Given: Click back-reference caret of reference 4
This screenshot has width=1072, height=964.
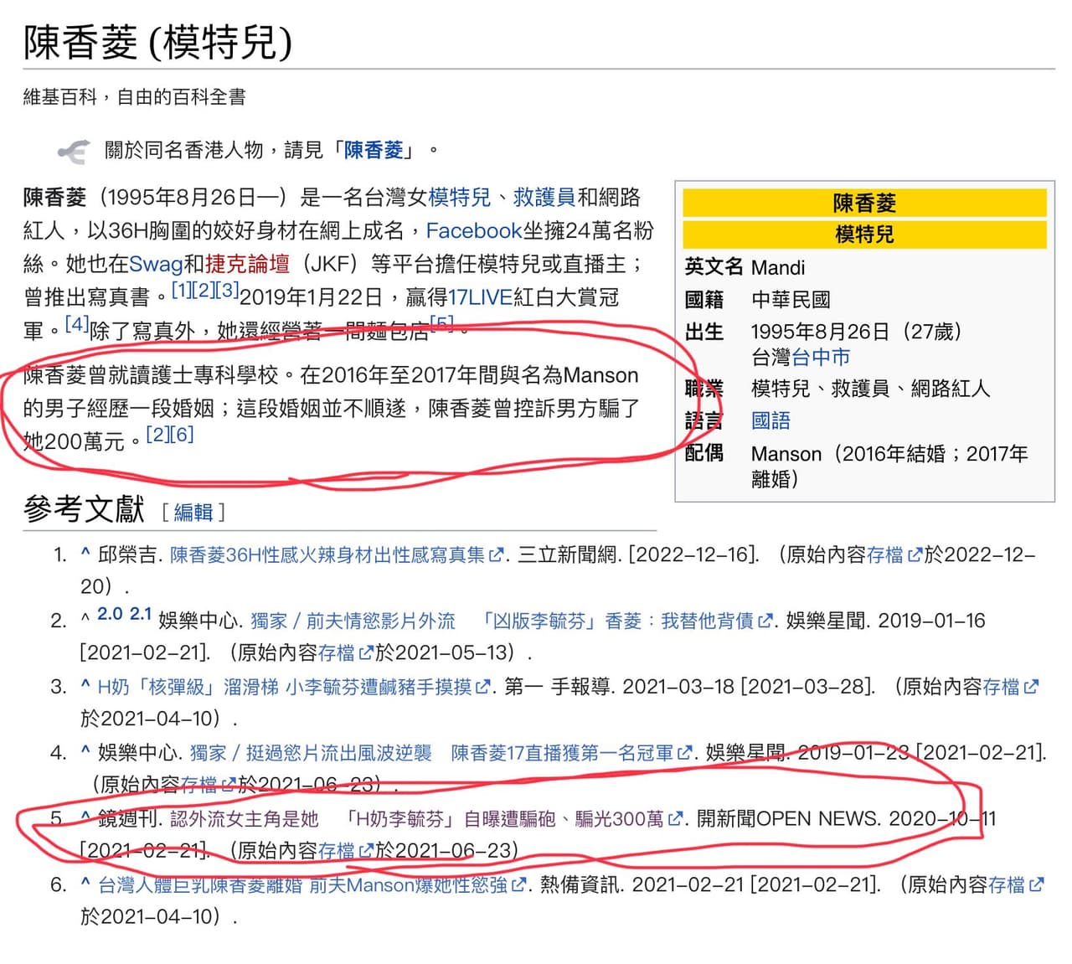Looking at the screenshot, I should click(85, 751).
